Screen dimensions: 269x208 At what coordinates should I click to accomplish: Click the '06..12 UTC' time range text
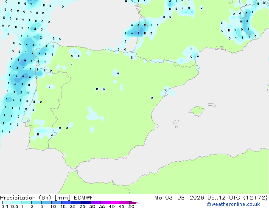click(x=224, y=198)
